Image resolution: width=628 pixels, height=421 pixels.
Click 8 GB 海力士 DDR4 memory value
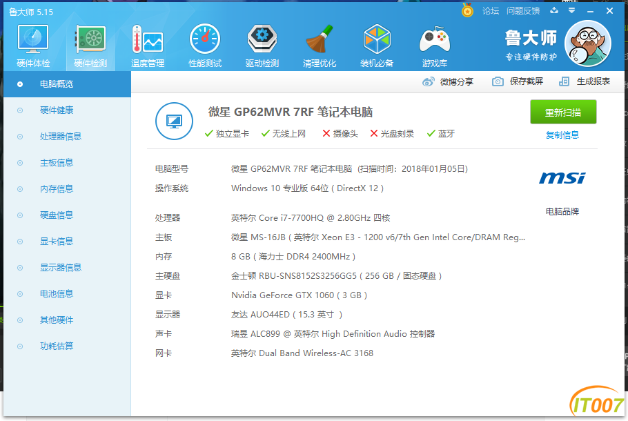293,256
